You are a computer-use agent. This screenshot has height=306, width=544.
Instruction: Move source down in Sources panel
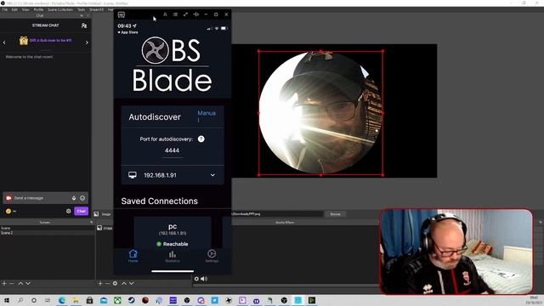pyautogui.click(x=132, y=283)
